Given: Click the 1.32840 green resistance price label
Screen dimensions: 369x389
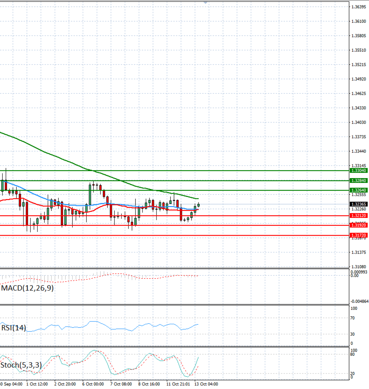Looking at the screenshot, I should coord(359,180).
